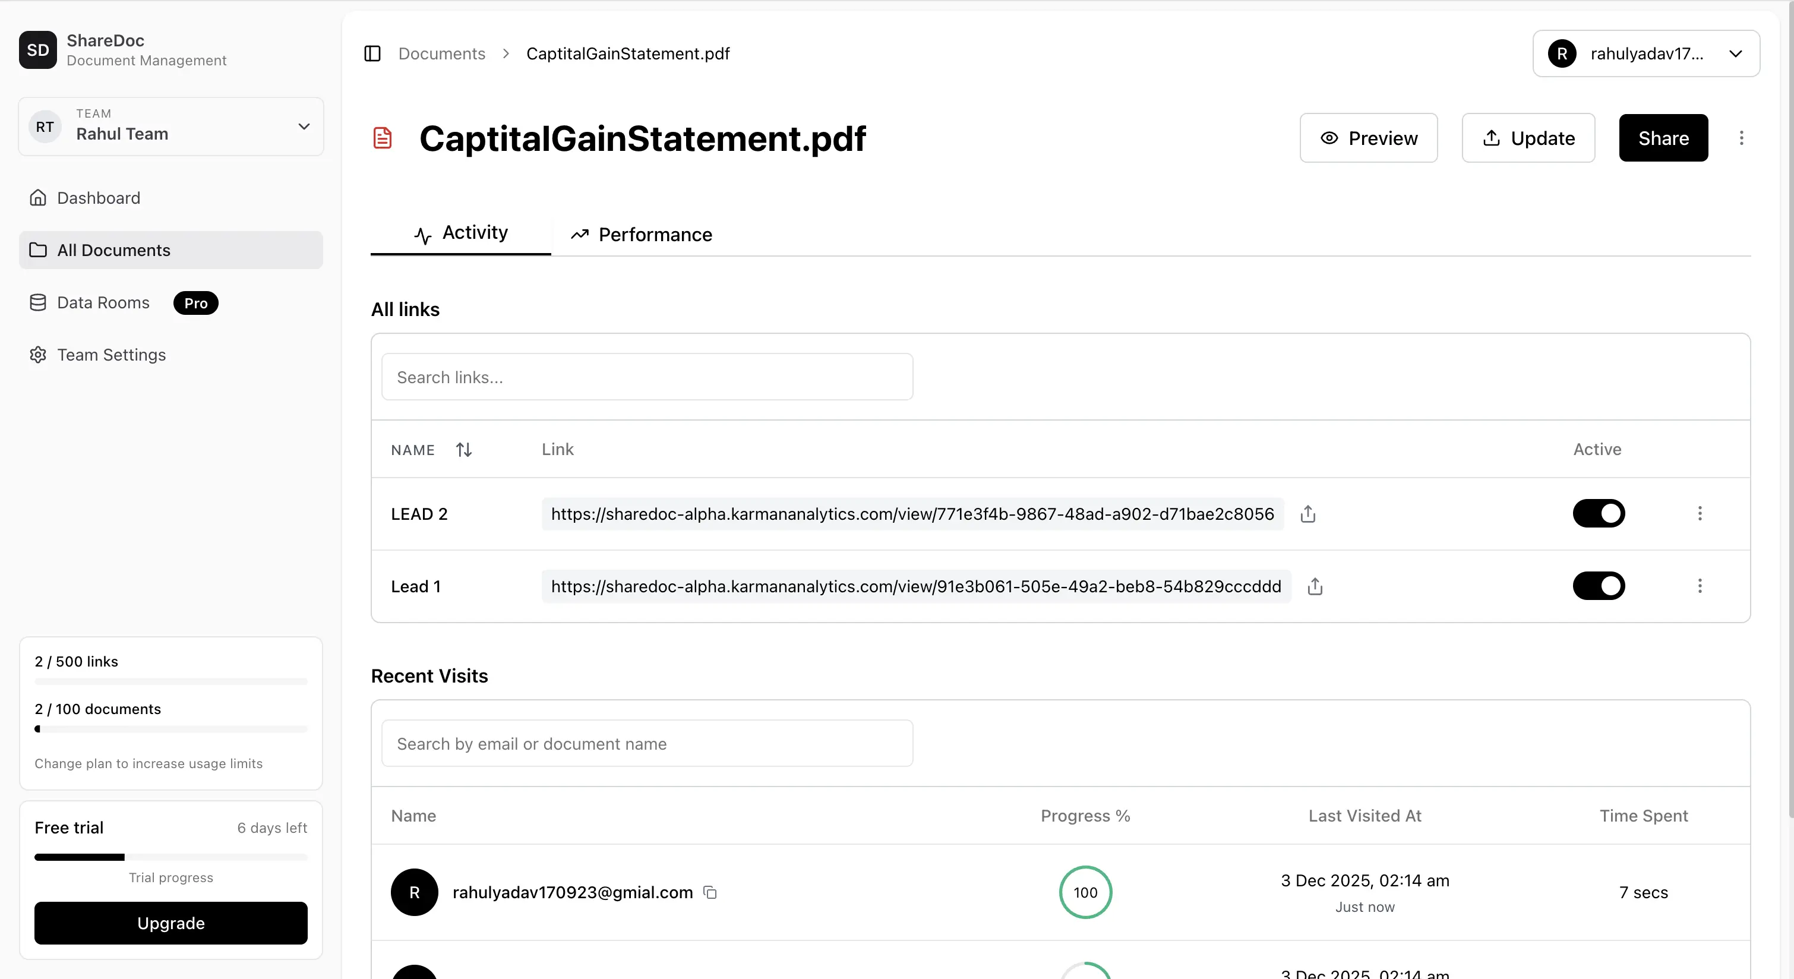
Task: Open the rahulyadav17 account dropdown
Action: click(x=1645, y=53)
